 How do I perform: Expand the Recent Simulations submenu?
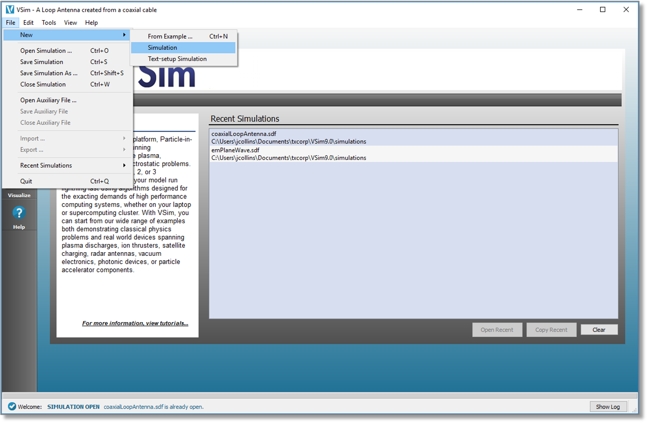coord(67,165)
